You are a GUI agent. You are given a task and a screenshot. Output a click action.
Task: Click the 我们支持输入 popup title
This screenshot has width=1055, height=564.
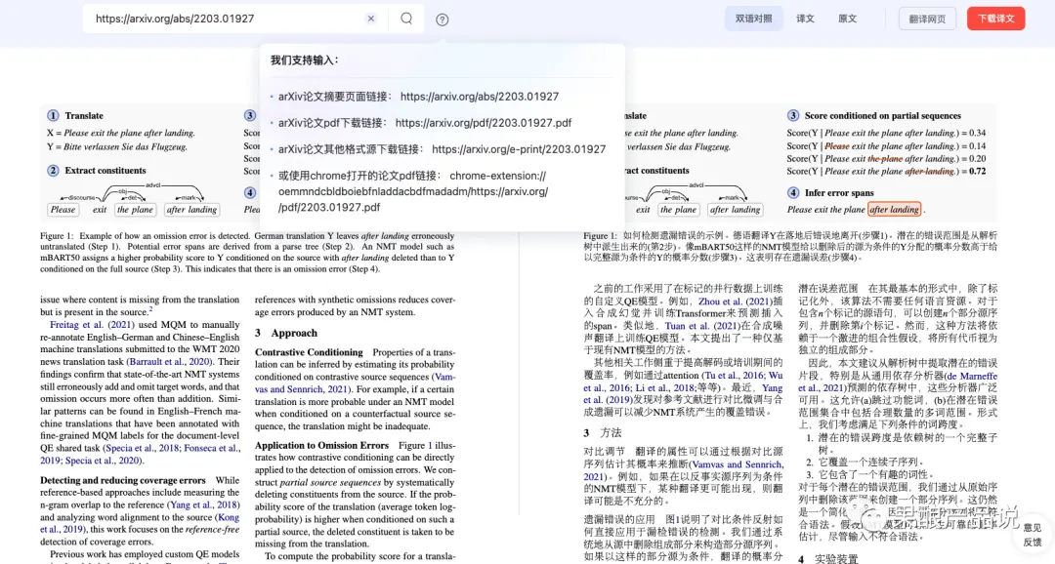[305, 60]
